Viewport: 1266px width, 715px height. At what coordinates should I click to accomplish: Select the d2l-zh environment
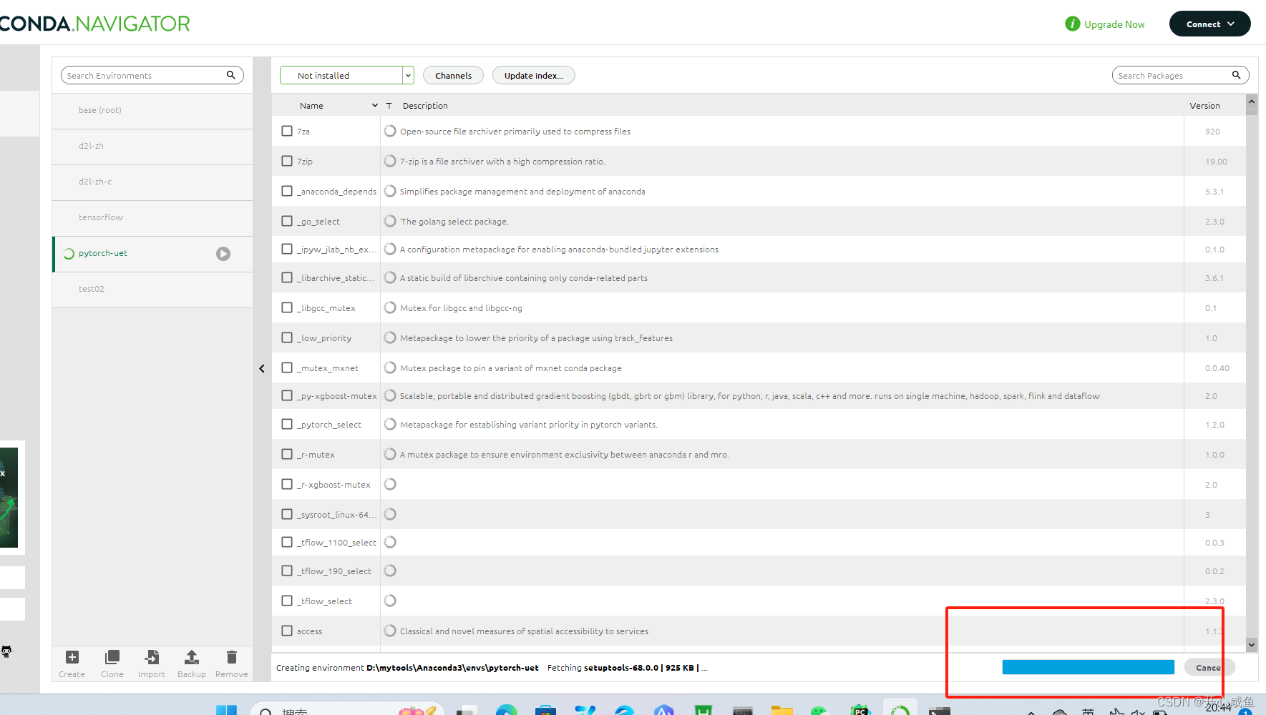click(x=152, y=146)
